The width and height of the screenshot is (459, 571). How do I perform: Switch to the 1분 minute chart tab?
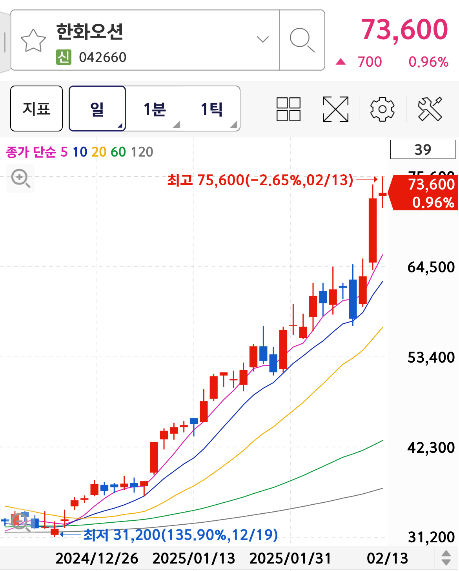tap(155, 109)
